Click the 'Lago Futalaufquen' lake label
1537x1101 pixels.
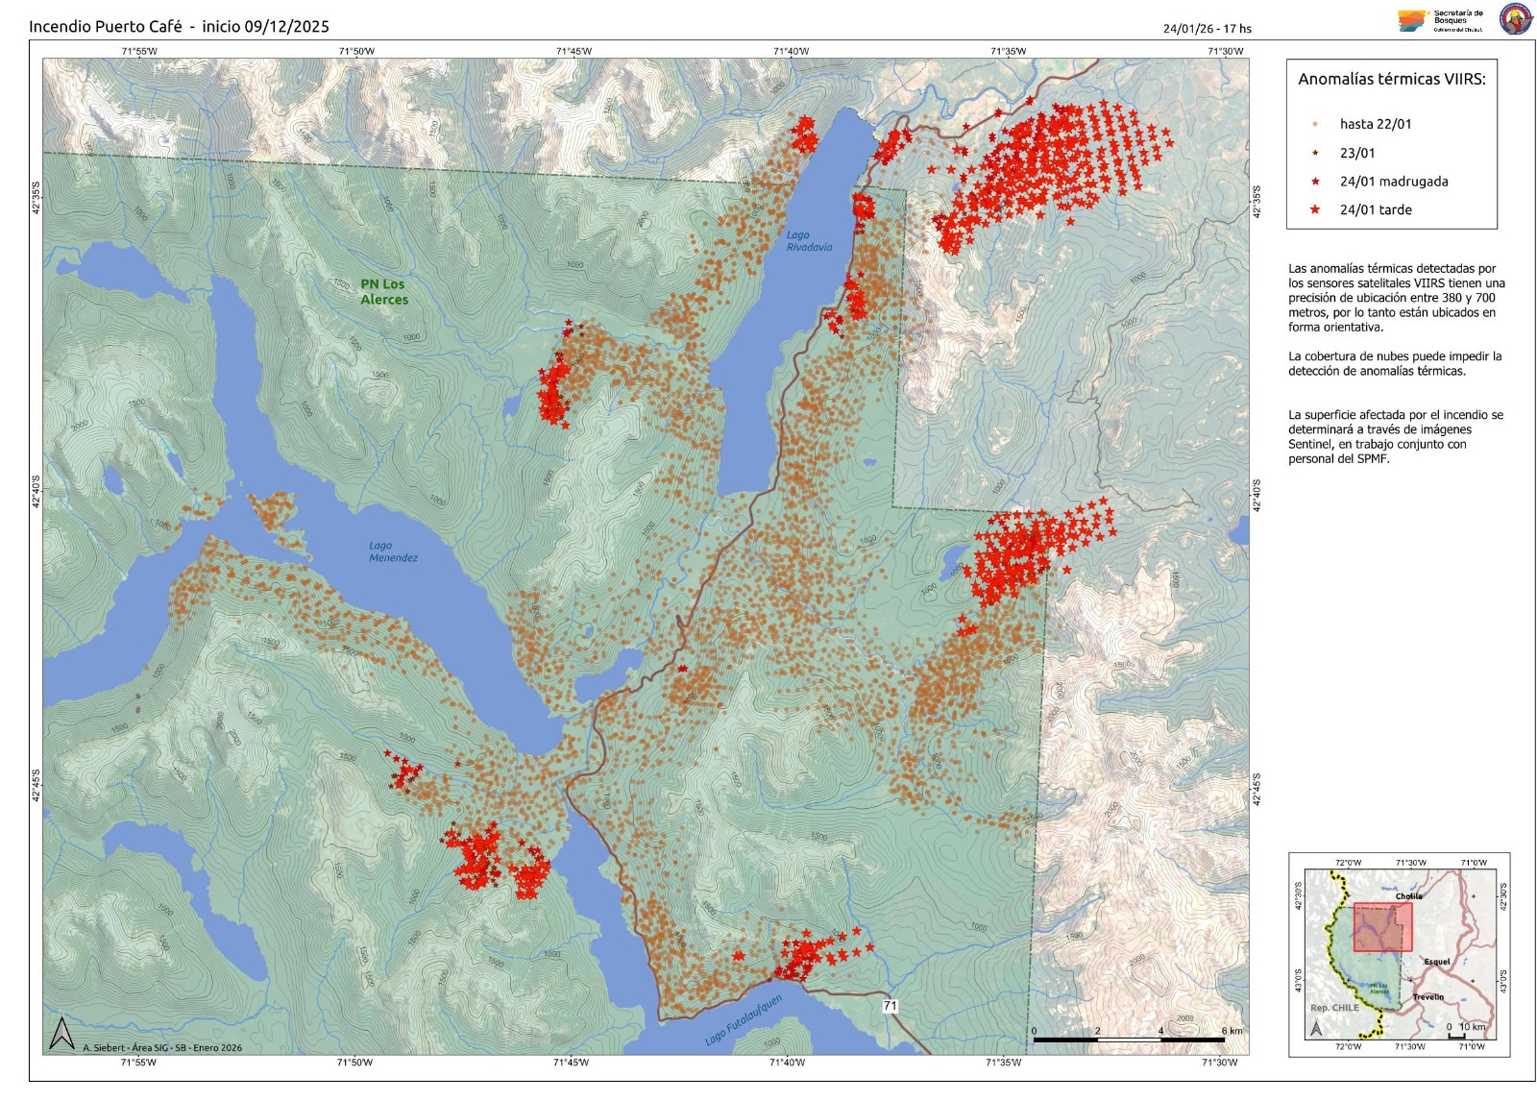(744, 1021)
